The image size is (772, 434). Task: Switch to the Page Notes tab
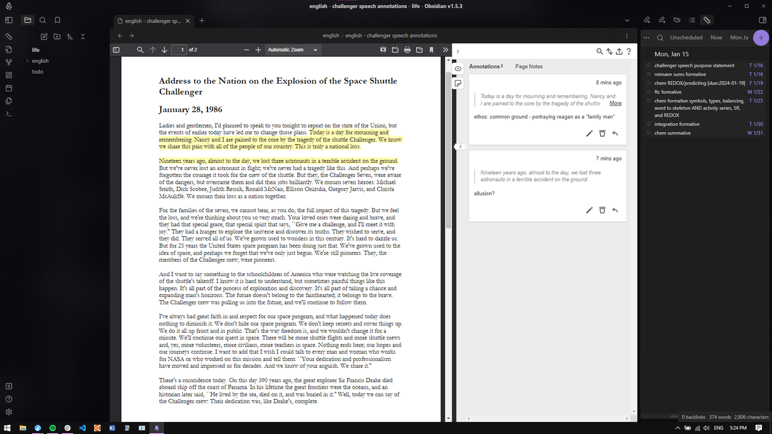pyautogui.click(x=528, y=66)
